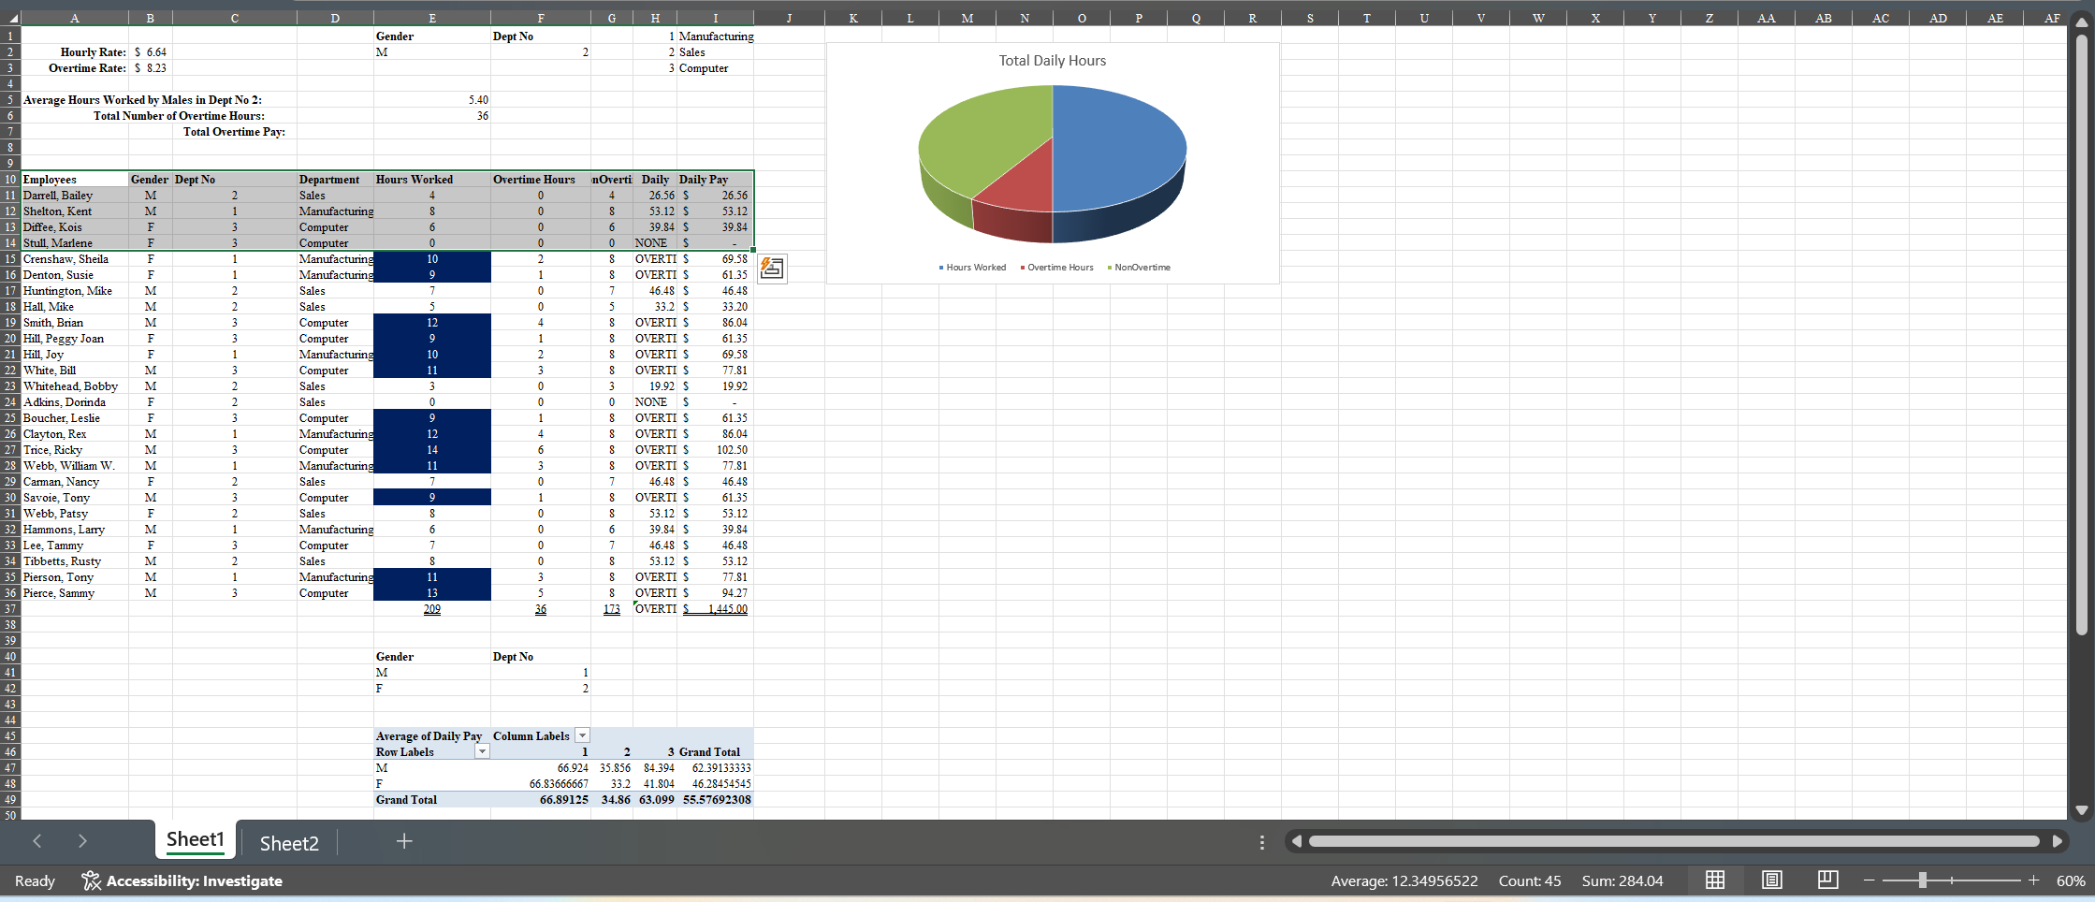Click the Grand Total pivot cell

tap(406, 800)
